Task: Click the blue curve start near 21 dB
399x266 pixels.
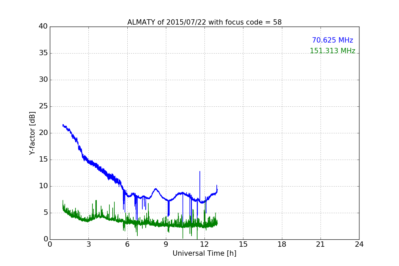Action: (x=63, y=125)
